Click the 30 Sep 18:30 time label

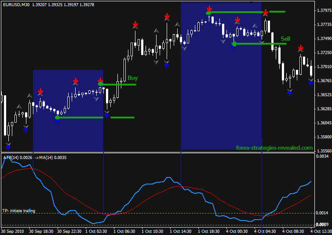41,231
